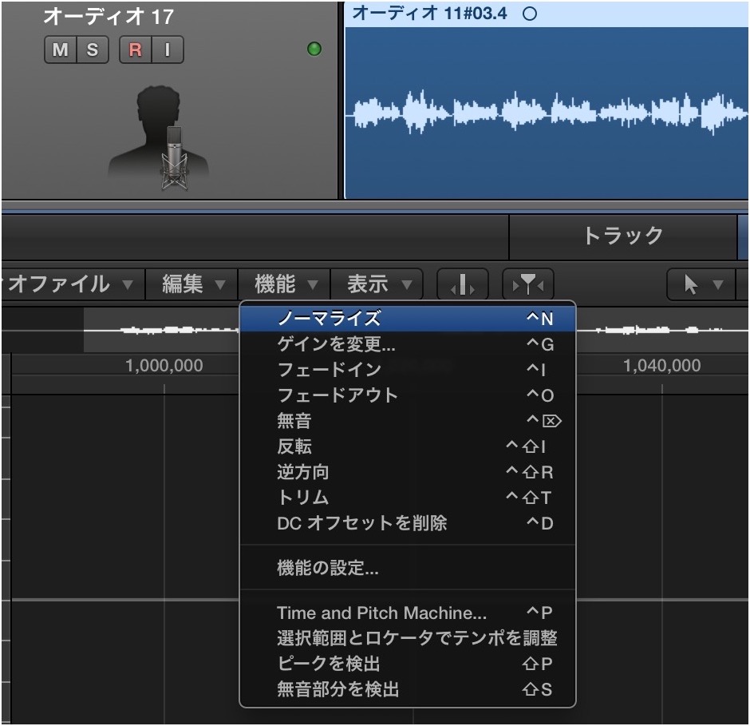750x726 pixels.
Task: Select 逆方向 menu item
Action: (408, 472)
